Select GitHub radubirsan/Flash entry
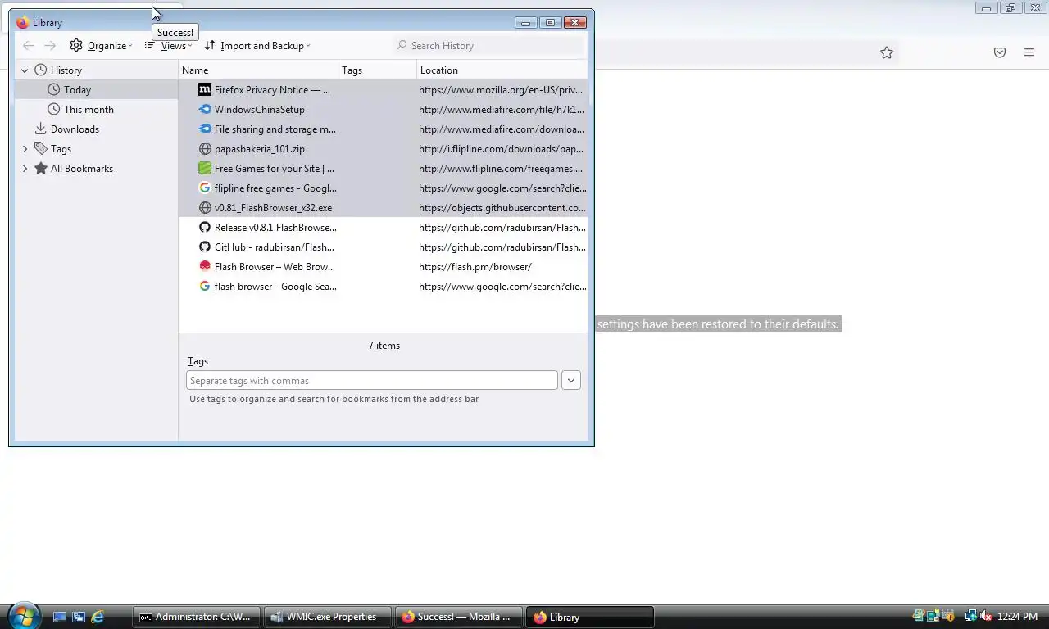This screenshot has width=1049, height=629. pyautogui.click(x=383, y=247)
